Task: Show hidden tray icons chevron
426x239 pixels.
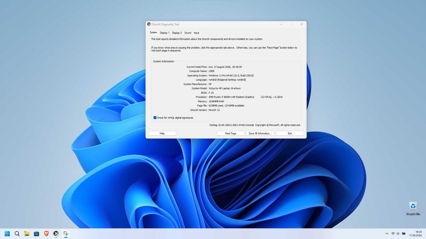Action: (387, 233)
